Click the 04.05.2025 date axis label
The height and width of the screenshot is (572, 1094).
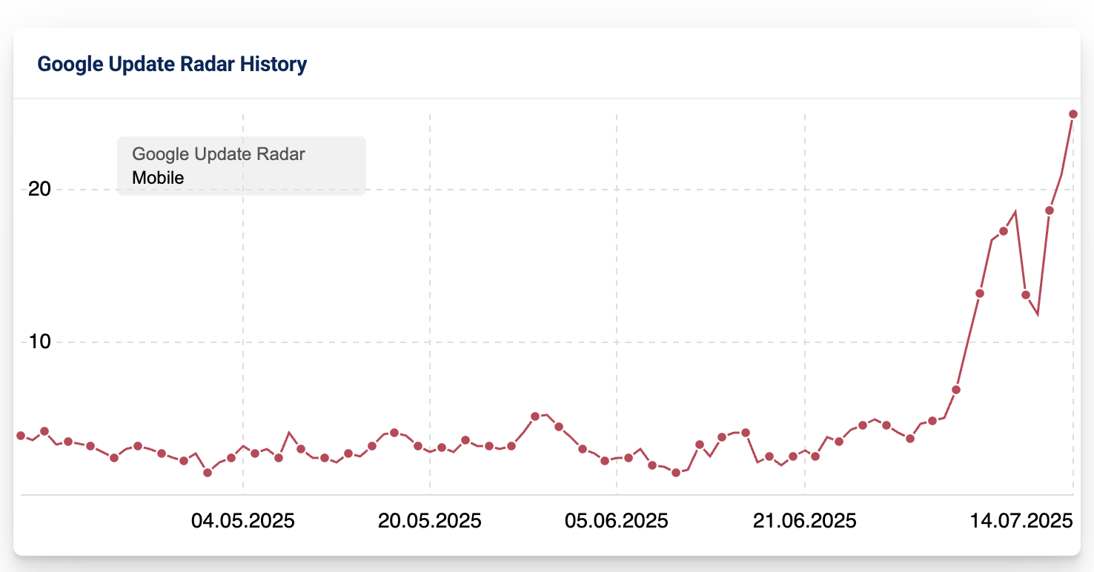[x=243, y=521]
